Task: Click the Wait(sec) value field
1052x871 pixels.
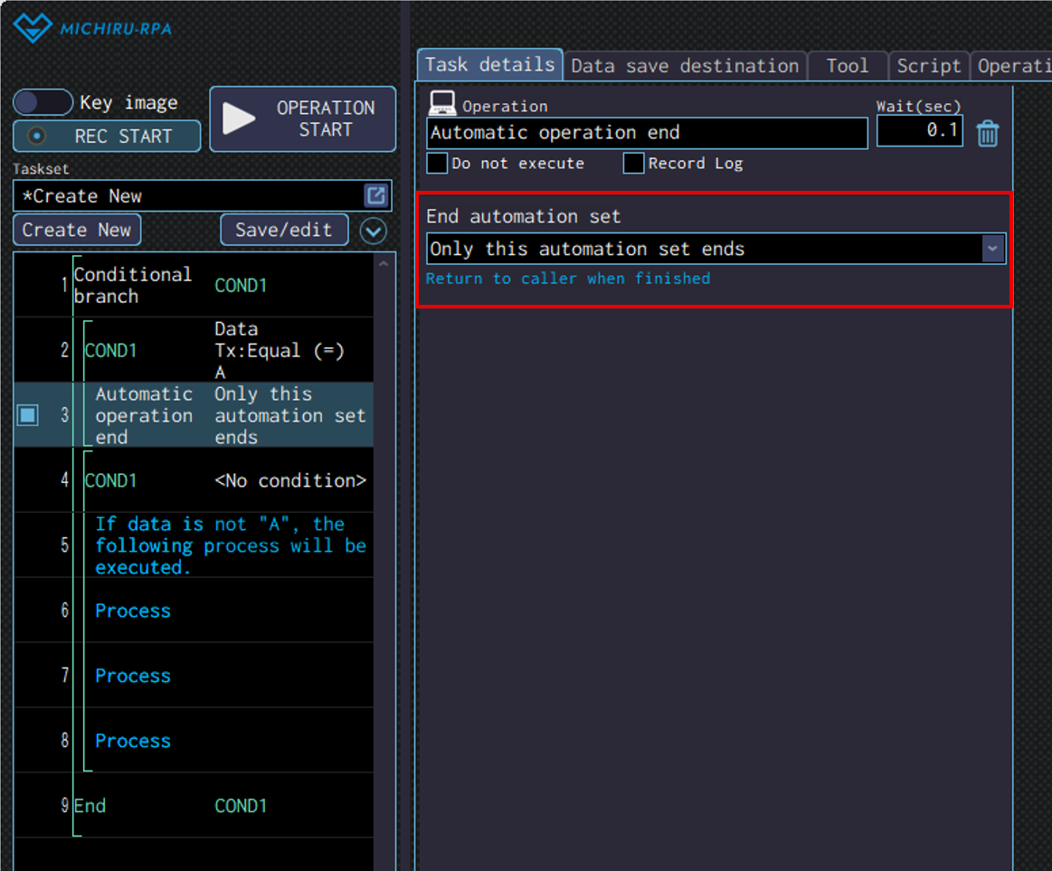Action: click(x=919, y=132)
